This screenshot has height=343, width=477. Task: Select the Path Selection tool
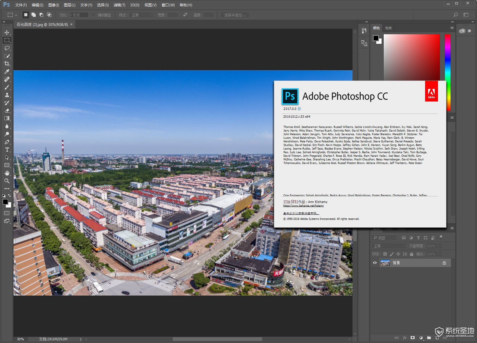(7, 157)
